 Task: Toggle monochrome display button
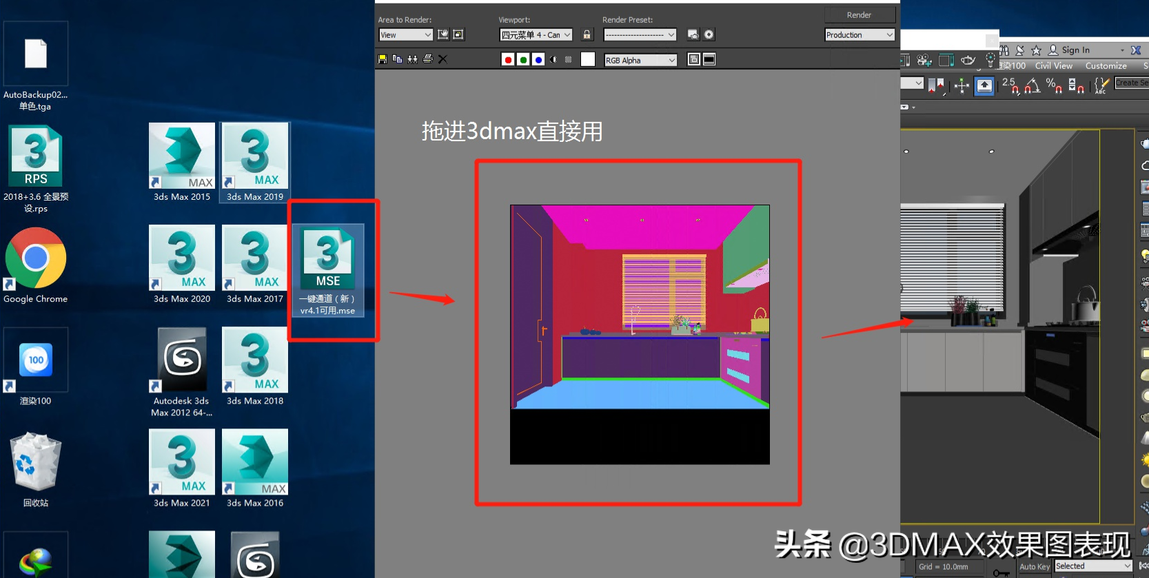[569, 60]
